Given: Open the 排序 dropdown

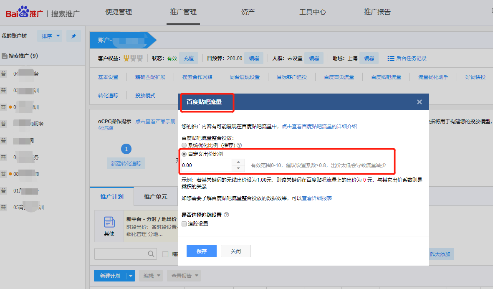Looking at the screenshot, I should coord(50,36).
